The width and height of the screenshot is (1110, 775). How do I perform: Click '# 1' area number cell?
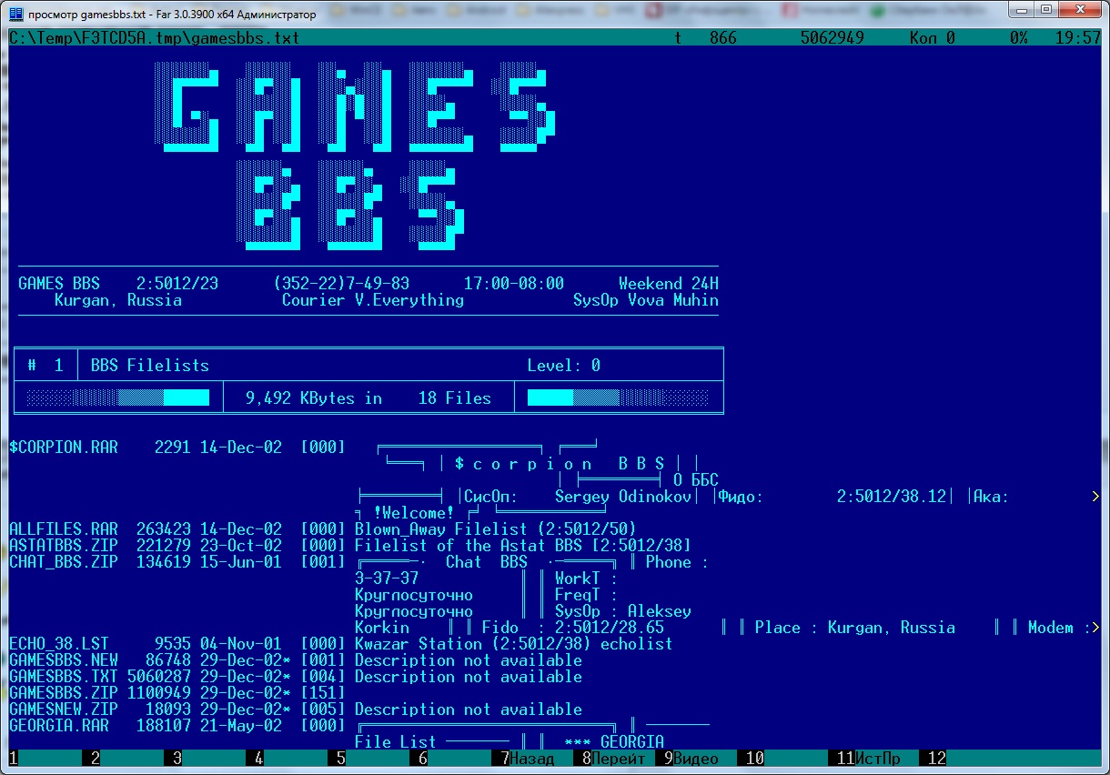coord(45,366)
